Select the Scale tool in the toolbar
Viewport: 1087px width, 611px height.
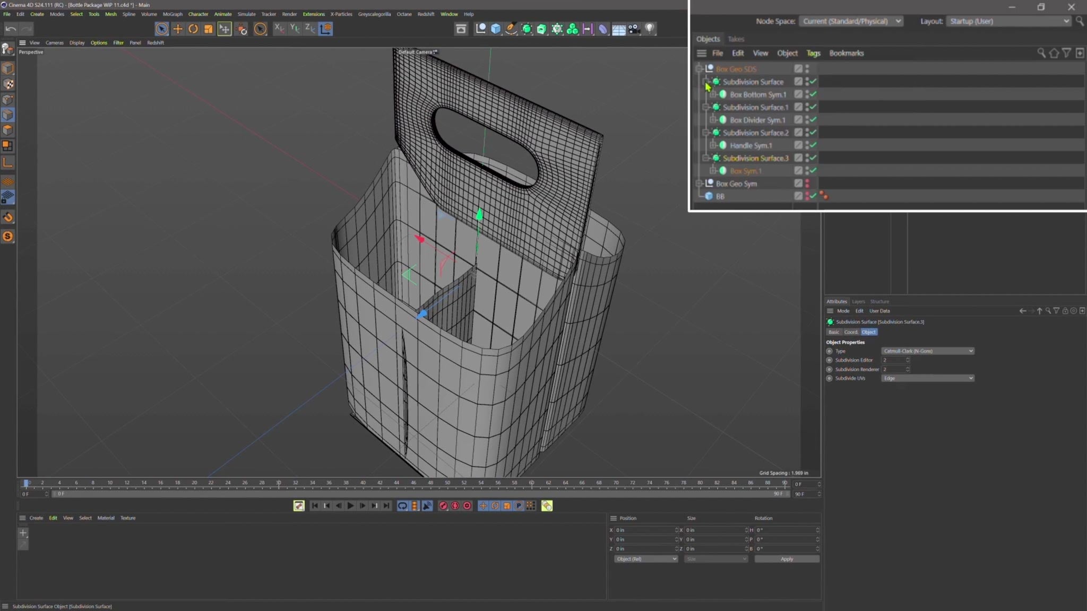click(x=208, y=29)
